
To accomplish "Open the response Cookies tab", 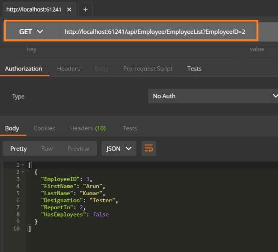I will click(44, 128).
